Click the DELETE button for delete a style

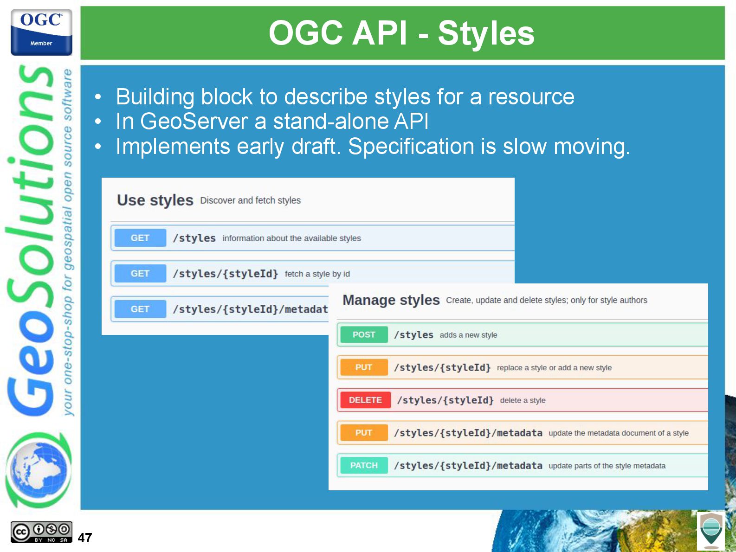[x=366, y=400]
